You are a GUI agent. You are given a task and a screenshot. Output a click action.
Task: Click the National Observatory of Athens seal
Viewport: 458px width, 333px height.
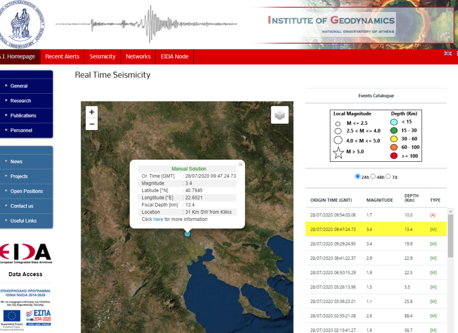[x=21, y=23]
